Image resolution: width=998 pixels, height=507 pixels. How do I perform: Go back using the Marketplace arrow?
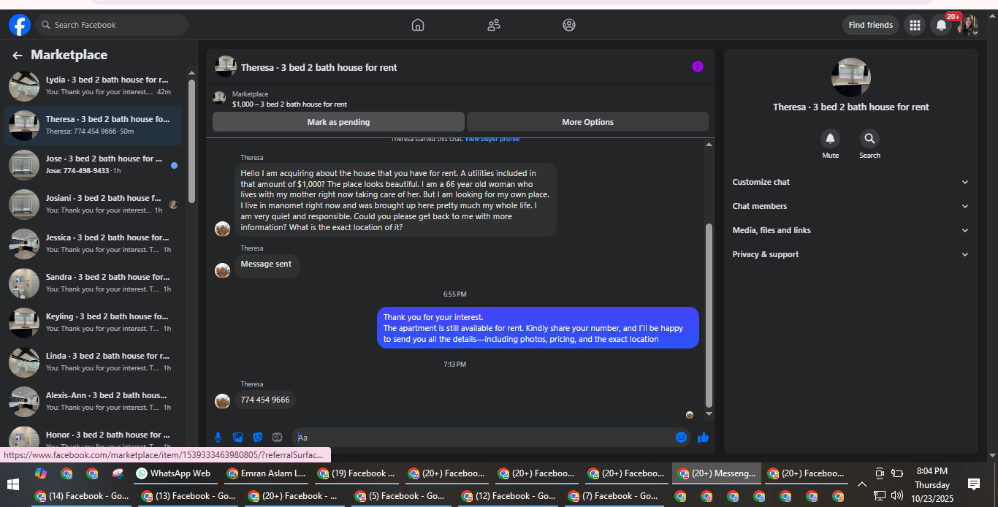pos(18,55)
